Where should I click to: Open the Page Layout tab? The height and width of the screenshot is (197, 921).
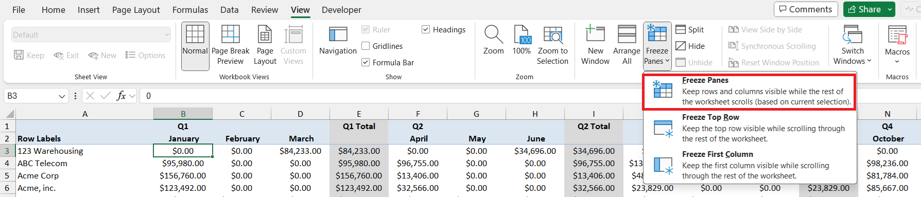coord(136,10)
